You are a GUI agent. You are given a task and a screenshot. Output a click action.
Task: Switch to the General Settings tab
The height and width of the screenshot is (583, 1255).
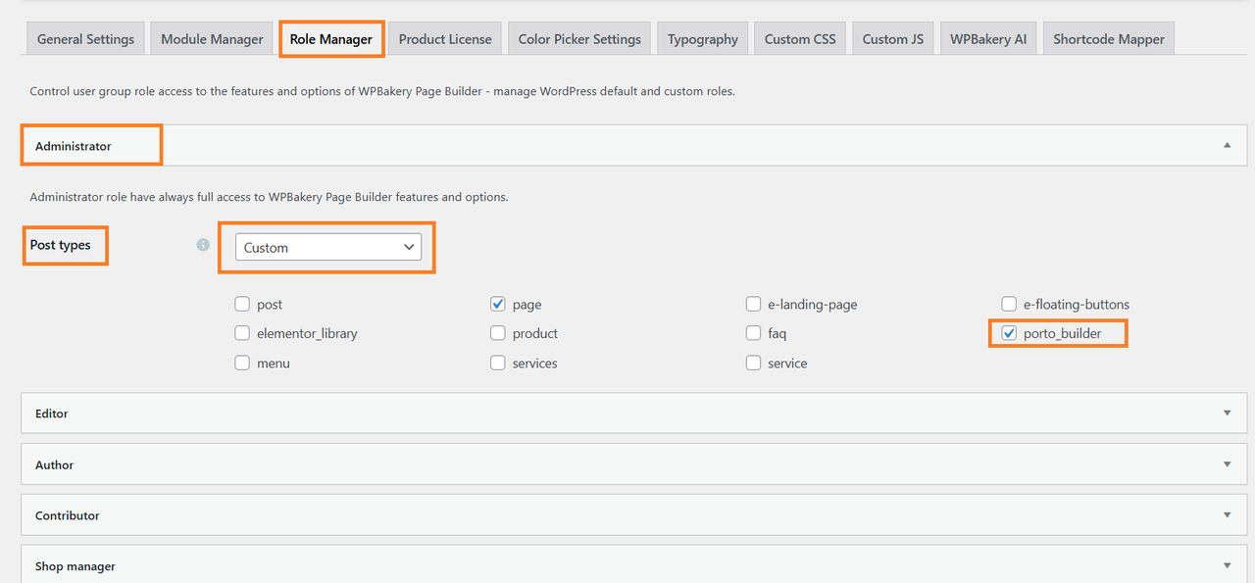(85, 39)
